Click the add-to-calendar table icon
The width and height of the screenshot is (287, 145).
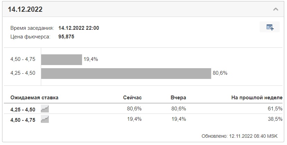270,27
